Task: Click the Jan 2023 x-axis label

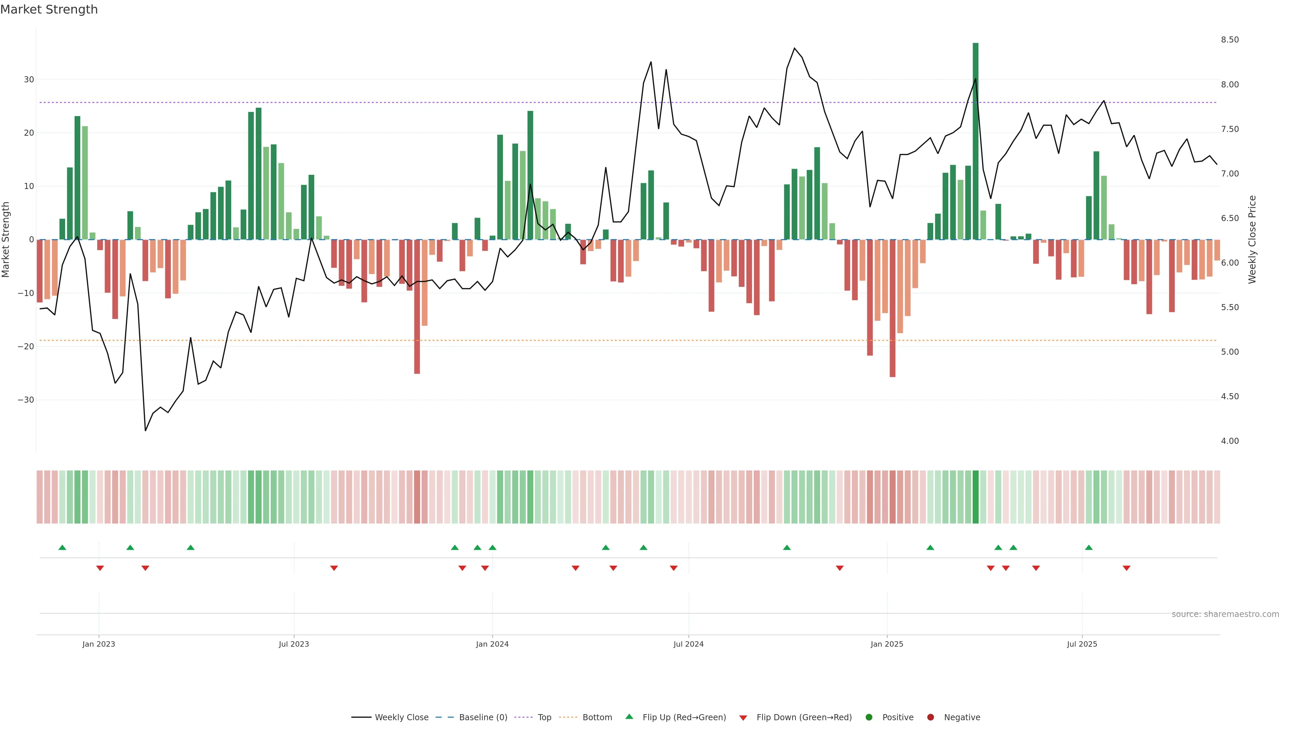Action: [99, 644]
